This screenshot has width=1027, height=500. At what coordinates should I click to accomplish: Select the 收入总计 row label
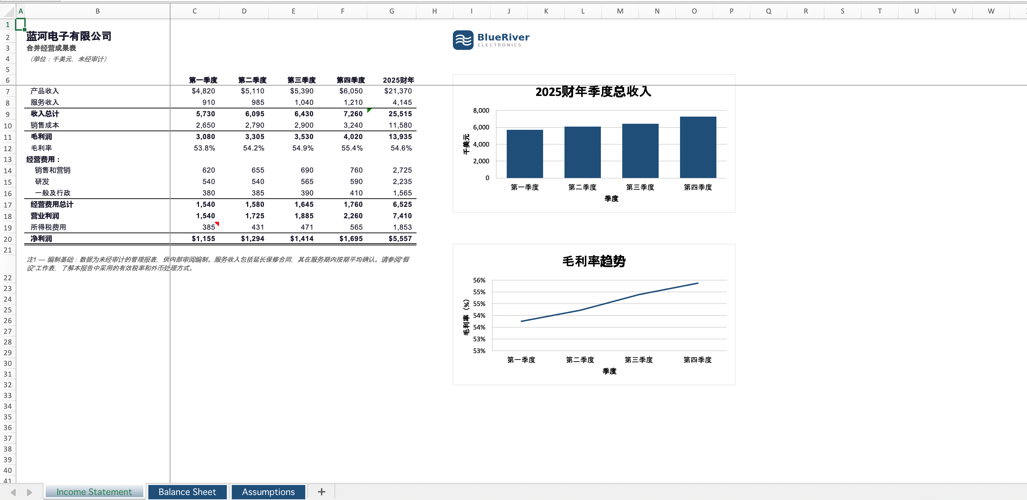click(45, 114)
